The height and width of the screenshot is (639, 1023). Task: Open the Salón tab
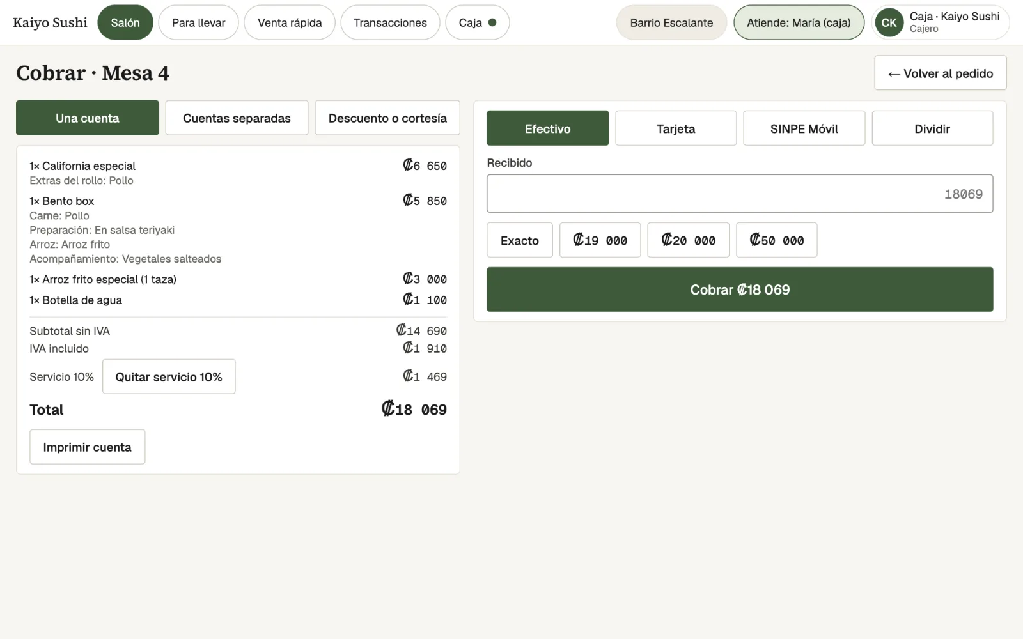coord(125,22)
